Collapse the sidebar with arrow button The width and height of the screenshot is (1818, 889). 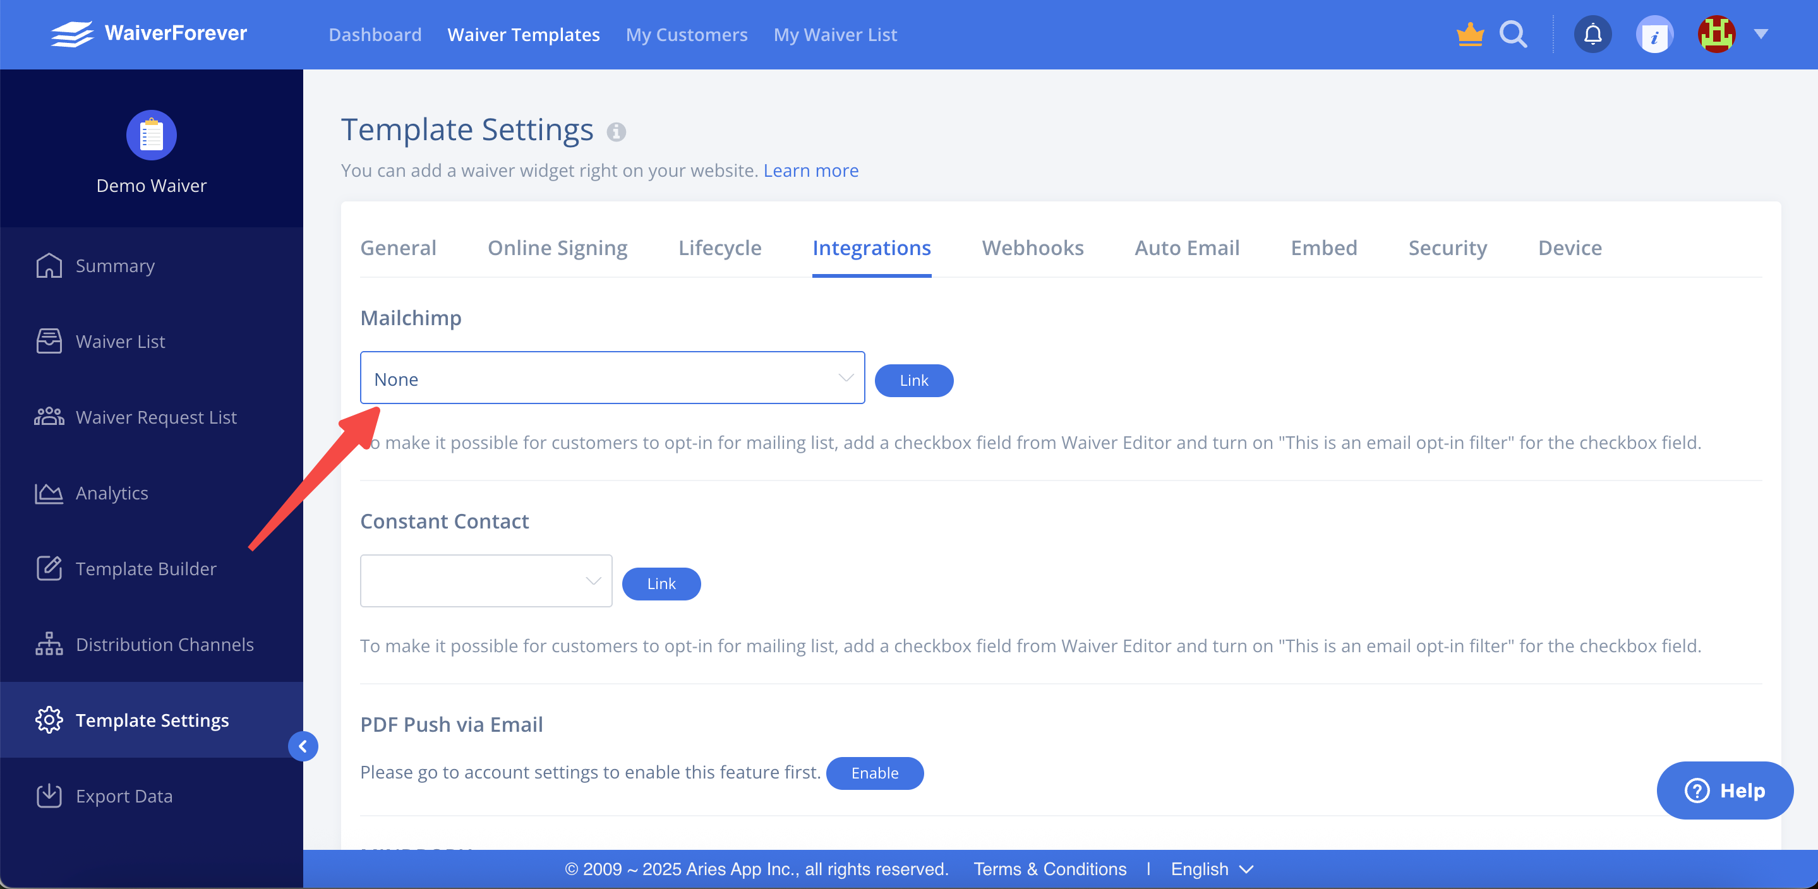click(303, 746)
